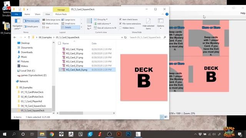Click the Manage contextual tab
Image resolution: width=246 pixels, height=138 pixels.
[61, 10]
